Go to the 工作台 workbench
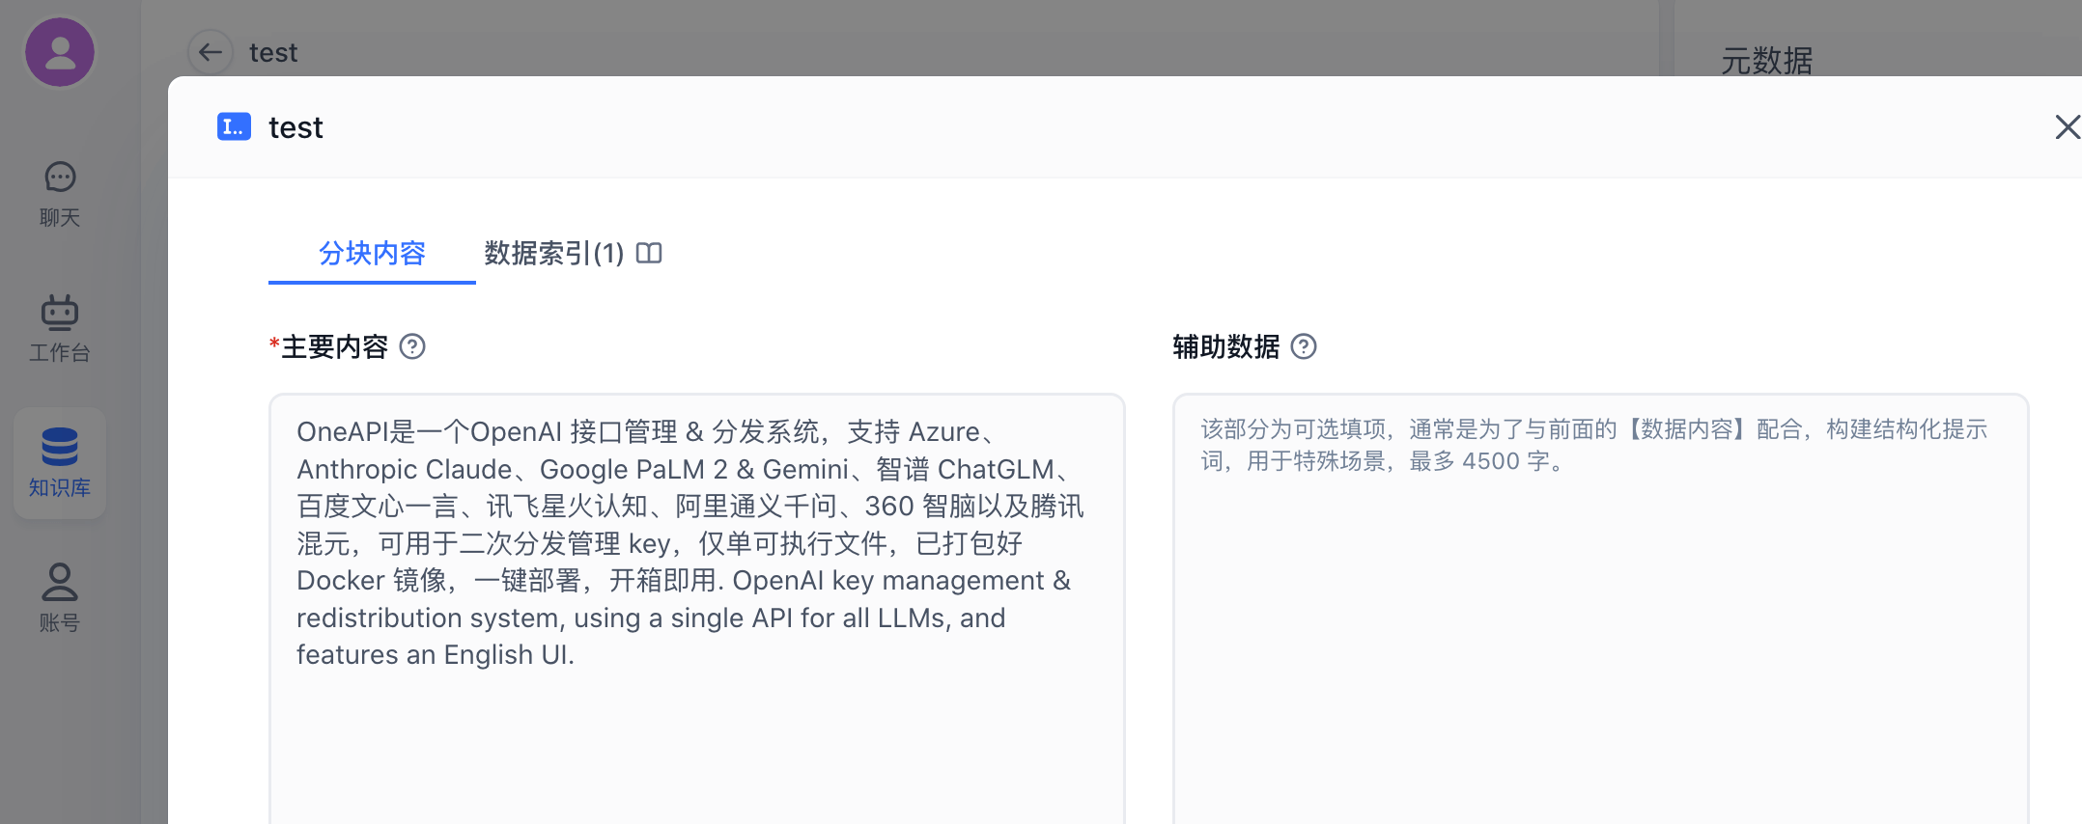 pyautogui.click(x=60, y=328)
